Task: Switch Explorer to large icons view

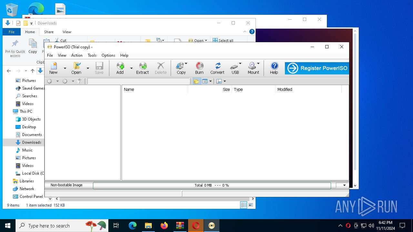Action: (x=251, y=205)
